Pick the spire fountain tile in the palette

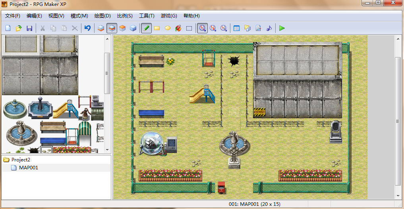40,108
